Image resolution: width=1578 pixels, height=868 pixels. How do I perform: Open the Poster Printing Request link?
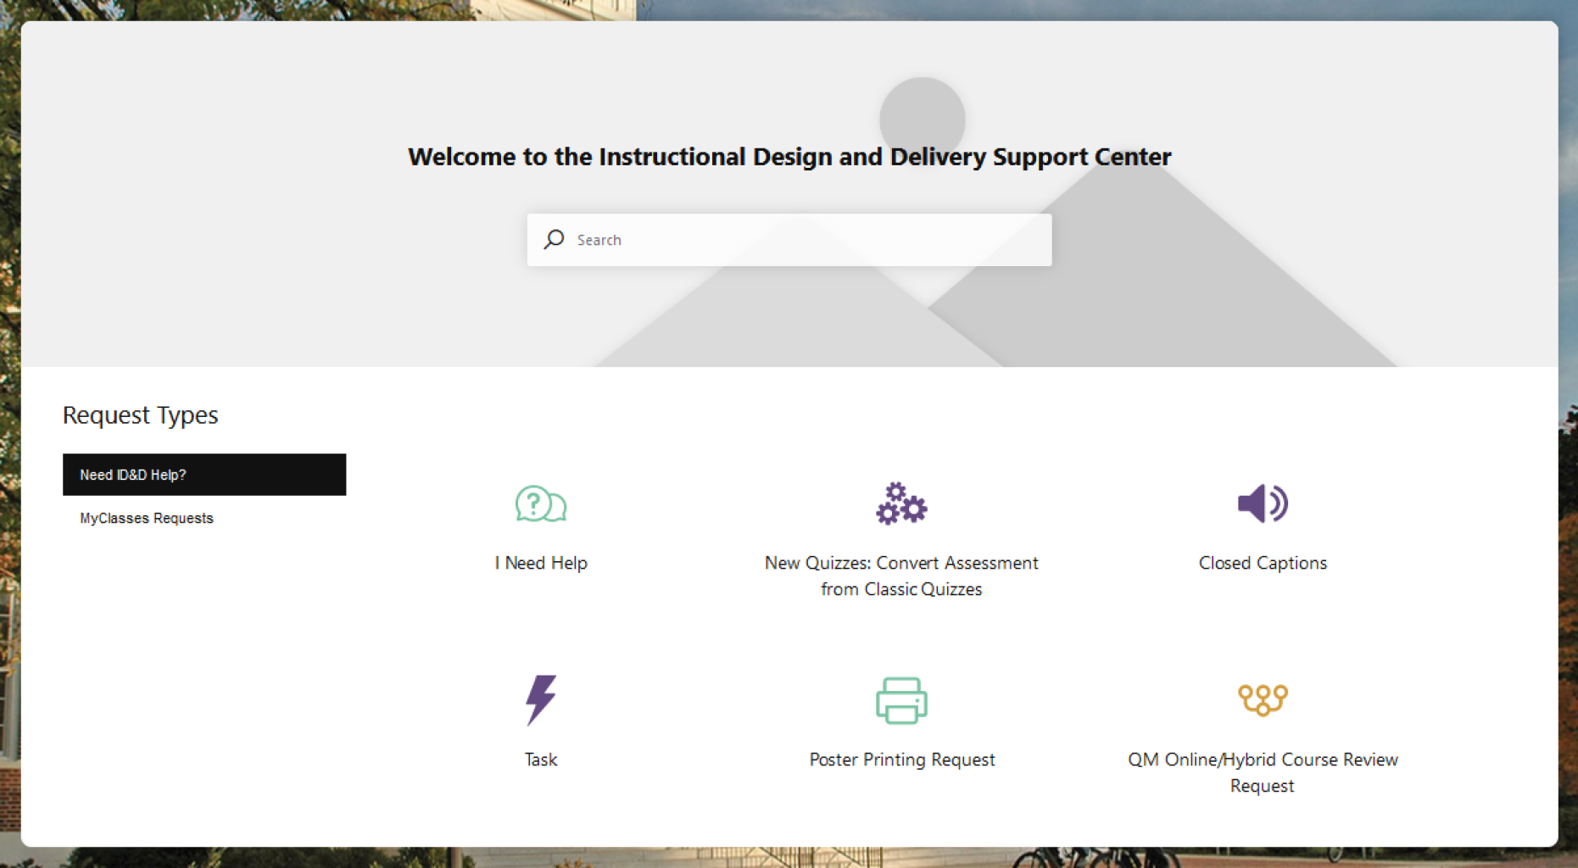(901, 759)
